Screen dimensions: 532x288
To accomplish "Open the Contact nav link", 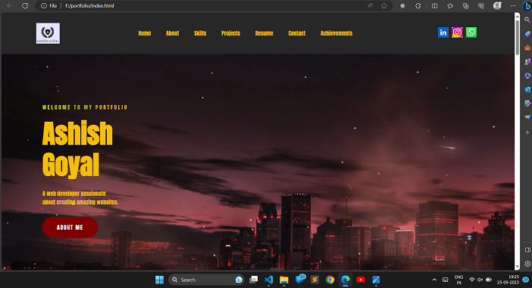I will point(297,33).
